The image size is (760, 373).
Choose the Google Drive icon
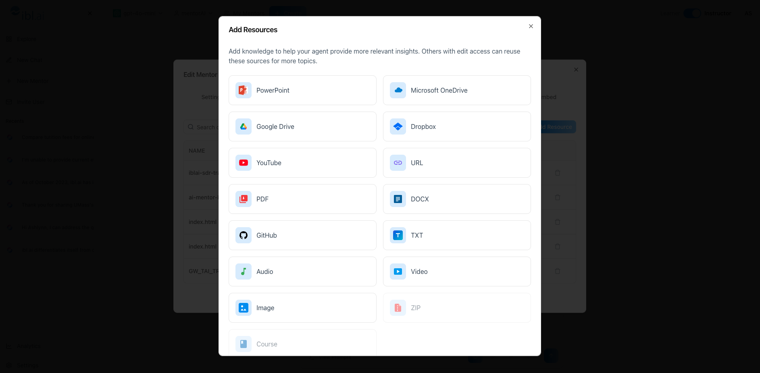click(243, 126)
